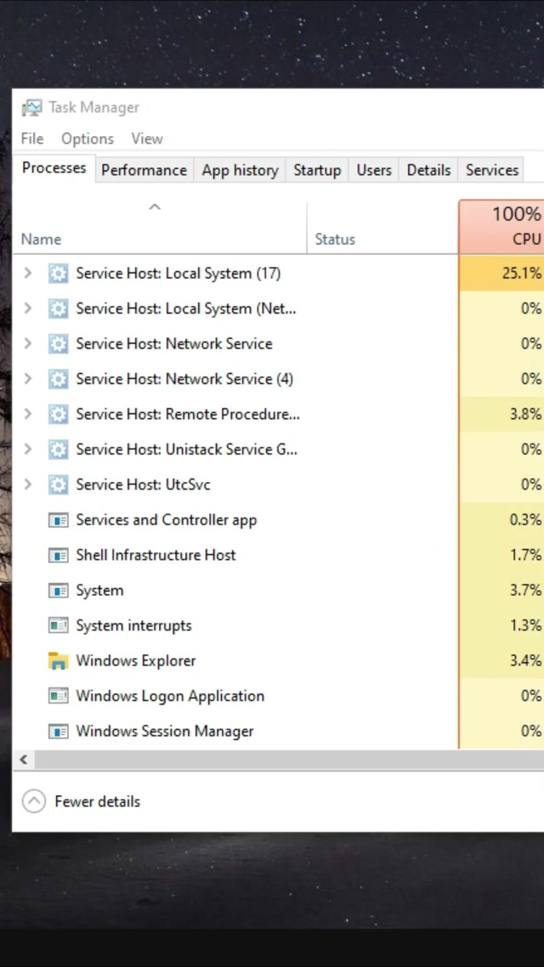Viewport: 544px width, 967px height.
Task: Select the Windows Session Manager row
Action: [165, 732]
